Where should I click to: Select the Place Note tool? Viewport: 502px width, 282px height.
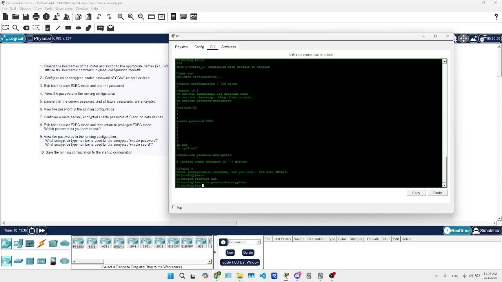coord(48,28)
